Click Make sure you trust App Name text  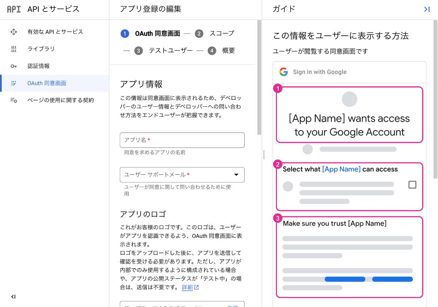pyautogui.click(x=335, y=223)
